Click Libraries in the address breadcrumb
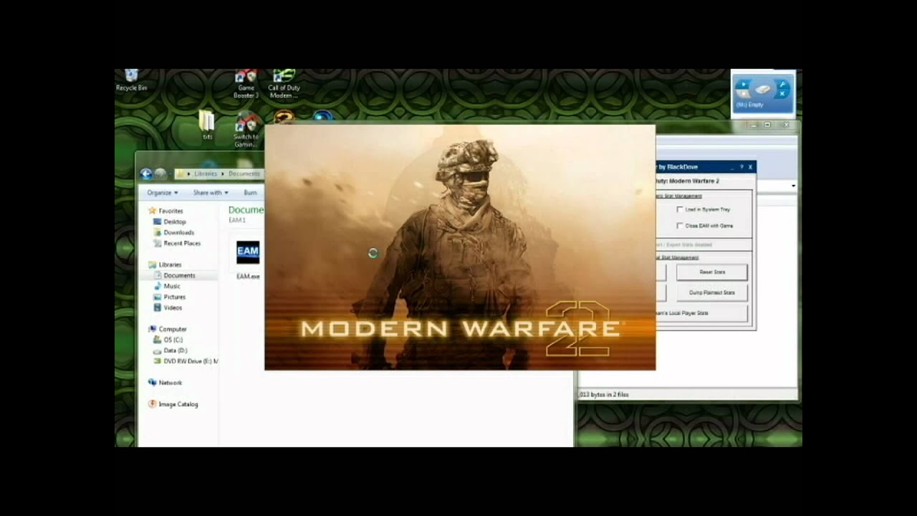 click(x=206, y=173)
